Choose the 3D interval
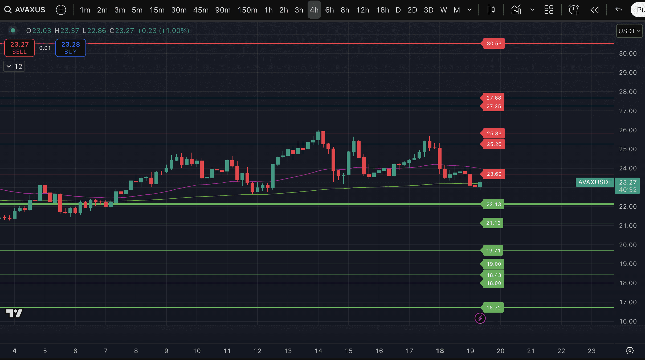645x360 pixels. (428, 10)
